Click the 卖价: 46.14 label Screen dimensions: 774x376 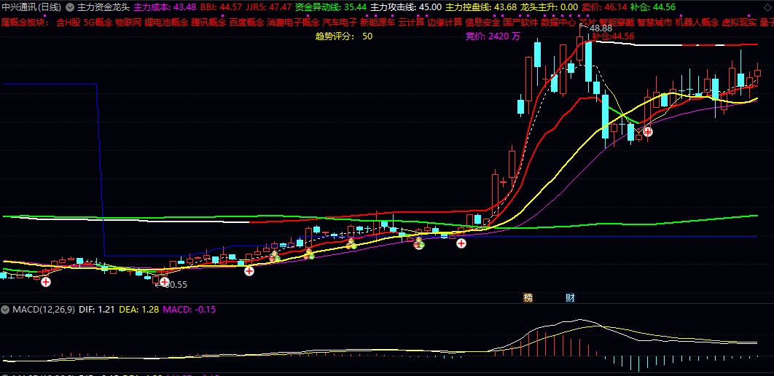coord(604,7)
